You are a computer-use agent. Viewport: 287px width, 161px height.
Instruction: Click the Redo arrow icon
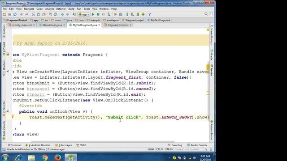27,14
